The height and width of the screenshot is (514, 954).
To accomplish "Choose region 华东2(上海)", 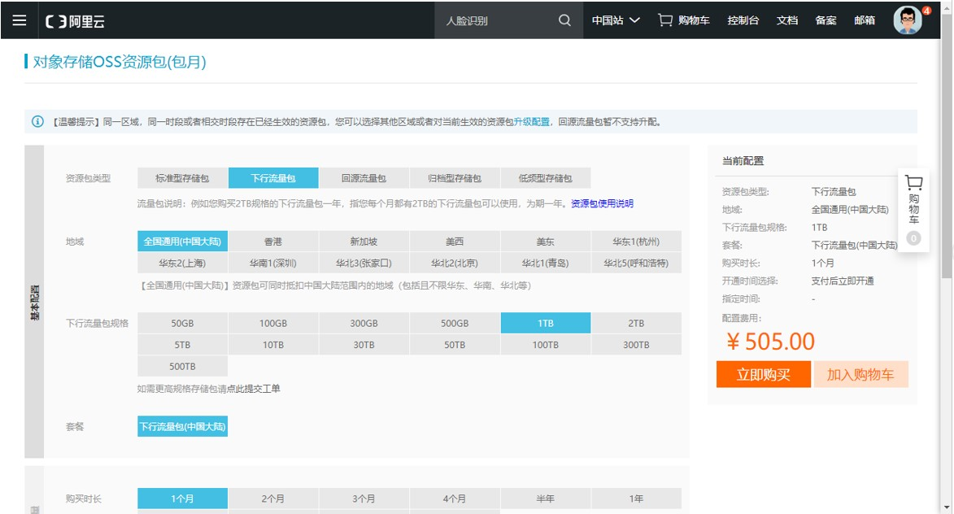I will [x=182, y=263].
